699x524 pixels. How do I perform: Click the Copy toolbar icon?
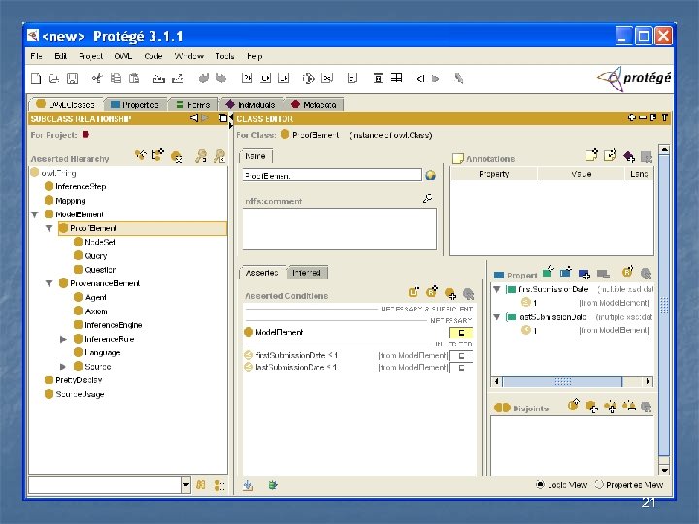click(x=116, y=79)
